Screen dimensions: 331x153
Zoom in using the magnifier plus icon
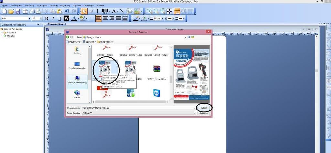click(150, 11)
